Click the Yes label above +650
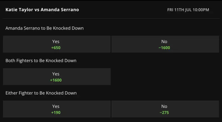Viewport: 222px width, 122px height. pyautogui.click(x=56, y=42)
